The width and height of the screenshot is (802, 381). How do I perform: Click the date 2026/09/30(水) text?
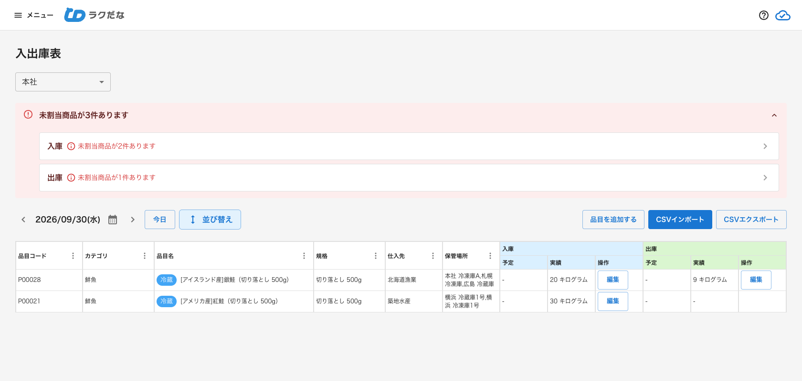tap(68, 220)
